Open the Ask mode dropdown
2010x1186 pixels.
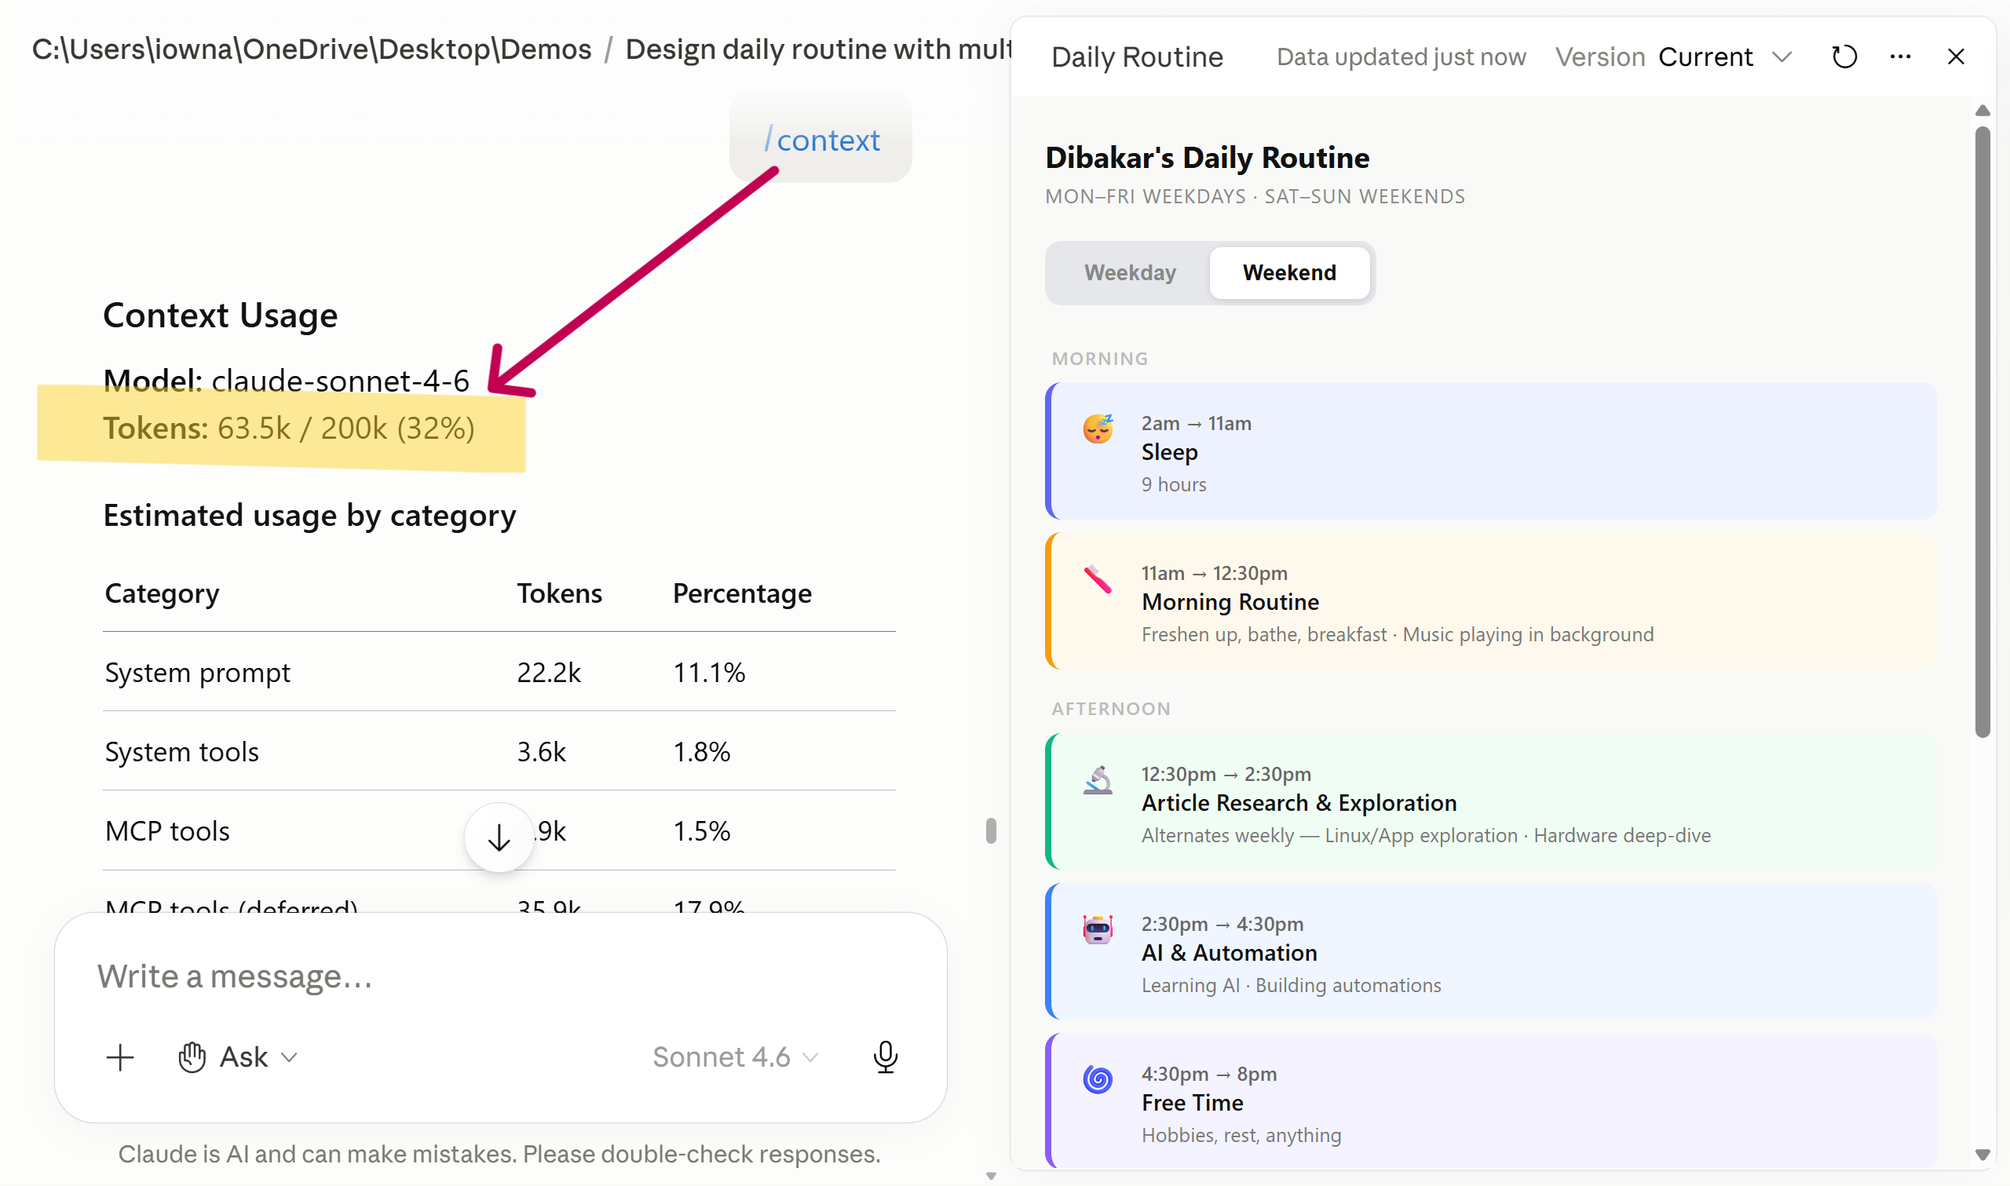tap(238, 1057)
